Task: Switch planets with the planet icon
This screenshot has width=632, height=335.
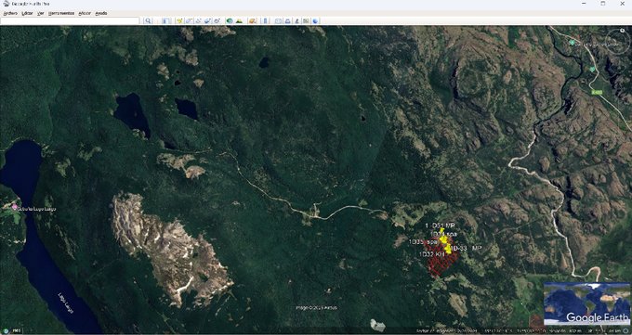Action: pyautogui.click(x=253, y=20)
